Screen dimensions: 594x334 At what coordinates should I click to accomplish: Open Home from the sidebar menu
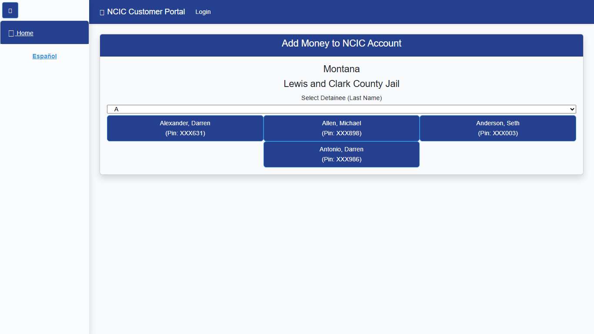pyautogui.click(x=25, y=33)
